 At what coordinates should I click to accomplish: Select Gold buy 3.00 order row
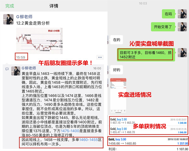pyautogui.click(x=148, y=141)
